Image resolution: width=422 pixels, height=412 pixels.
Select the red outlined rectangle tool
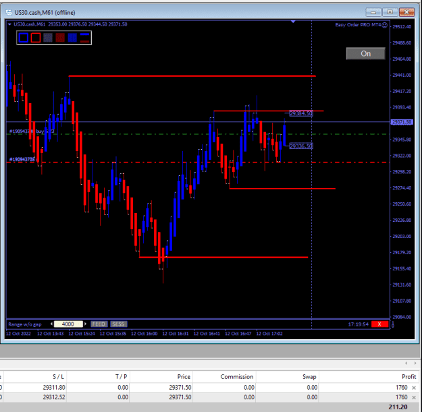pyautogui.click(x=36, y=38)
